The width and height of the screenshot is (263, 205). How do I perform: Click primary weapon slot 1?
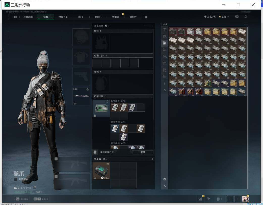72,164
